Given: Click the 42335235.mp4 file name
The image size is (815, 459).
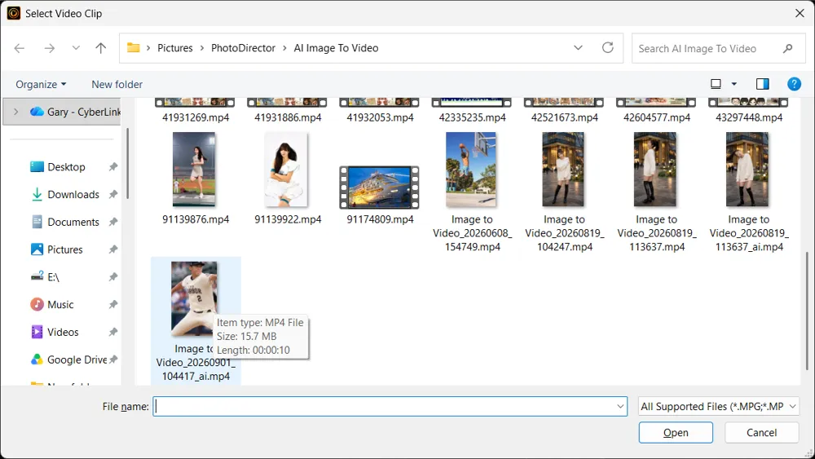Looking at the screenshot, I should [x=472, y=117].
